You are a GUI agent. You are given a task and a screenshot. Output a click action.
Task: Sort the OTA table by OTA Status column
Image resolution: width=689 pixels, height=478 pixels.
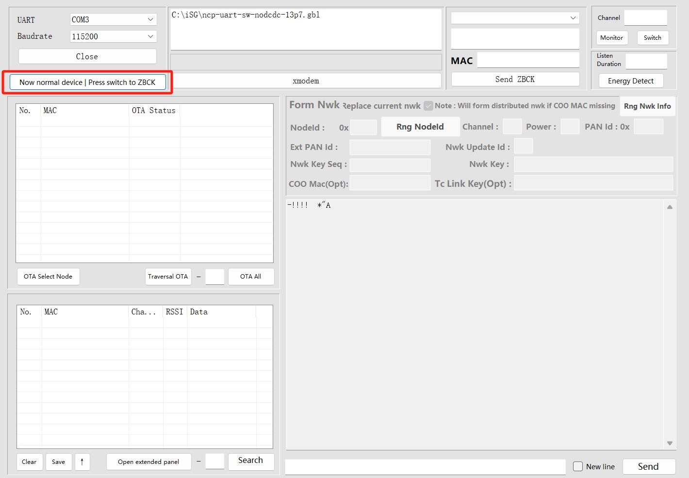click(x=154, y=111)
